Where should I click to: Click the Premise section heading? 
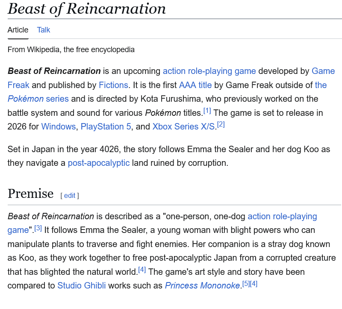(30, 194)
